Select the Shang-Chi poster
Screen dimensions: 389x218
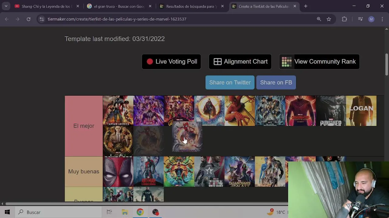coord(301,111)
